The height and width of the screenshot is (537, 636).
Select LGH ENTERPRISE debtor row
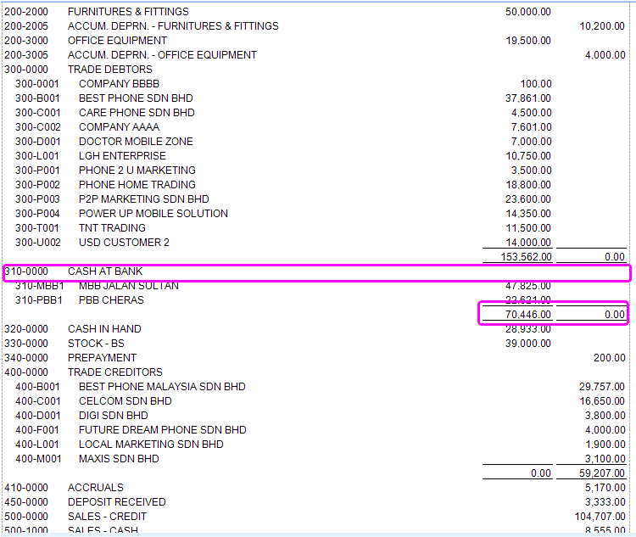point(315,156)
